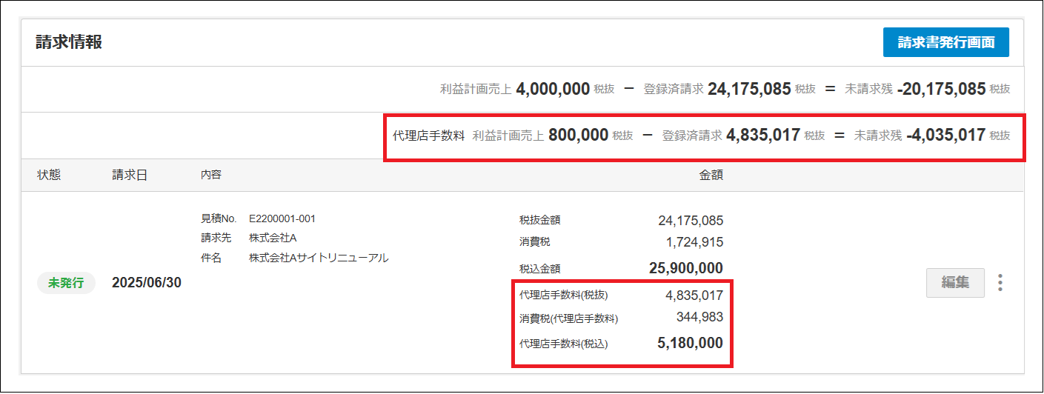Select the agency fee 未請求残 value -4,035,017

coord(945,136)
